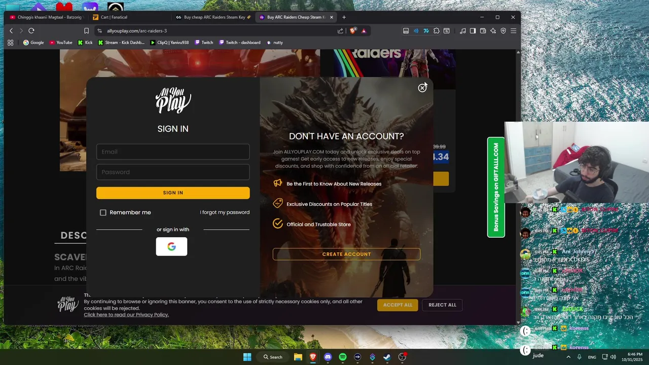Screen dimensions: 649x365
Task: Open Discord from the taskbar
Action: pos(328,357)
